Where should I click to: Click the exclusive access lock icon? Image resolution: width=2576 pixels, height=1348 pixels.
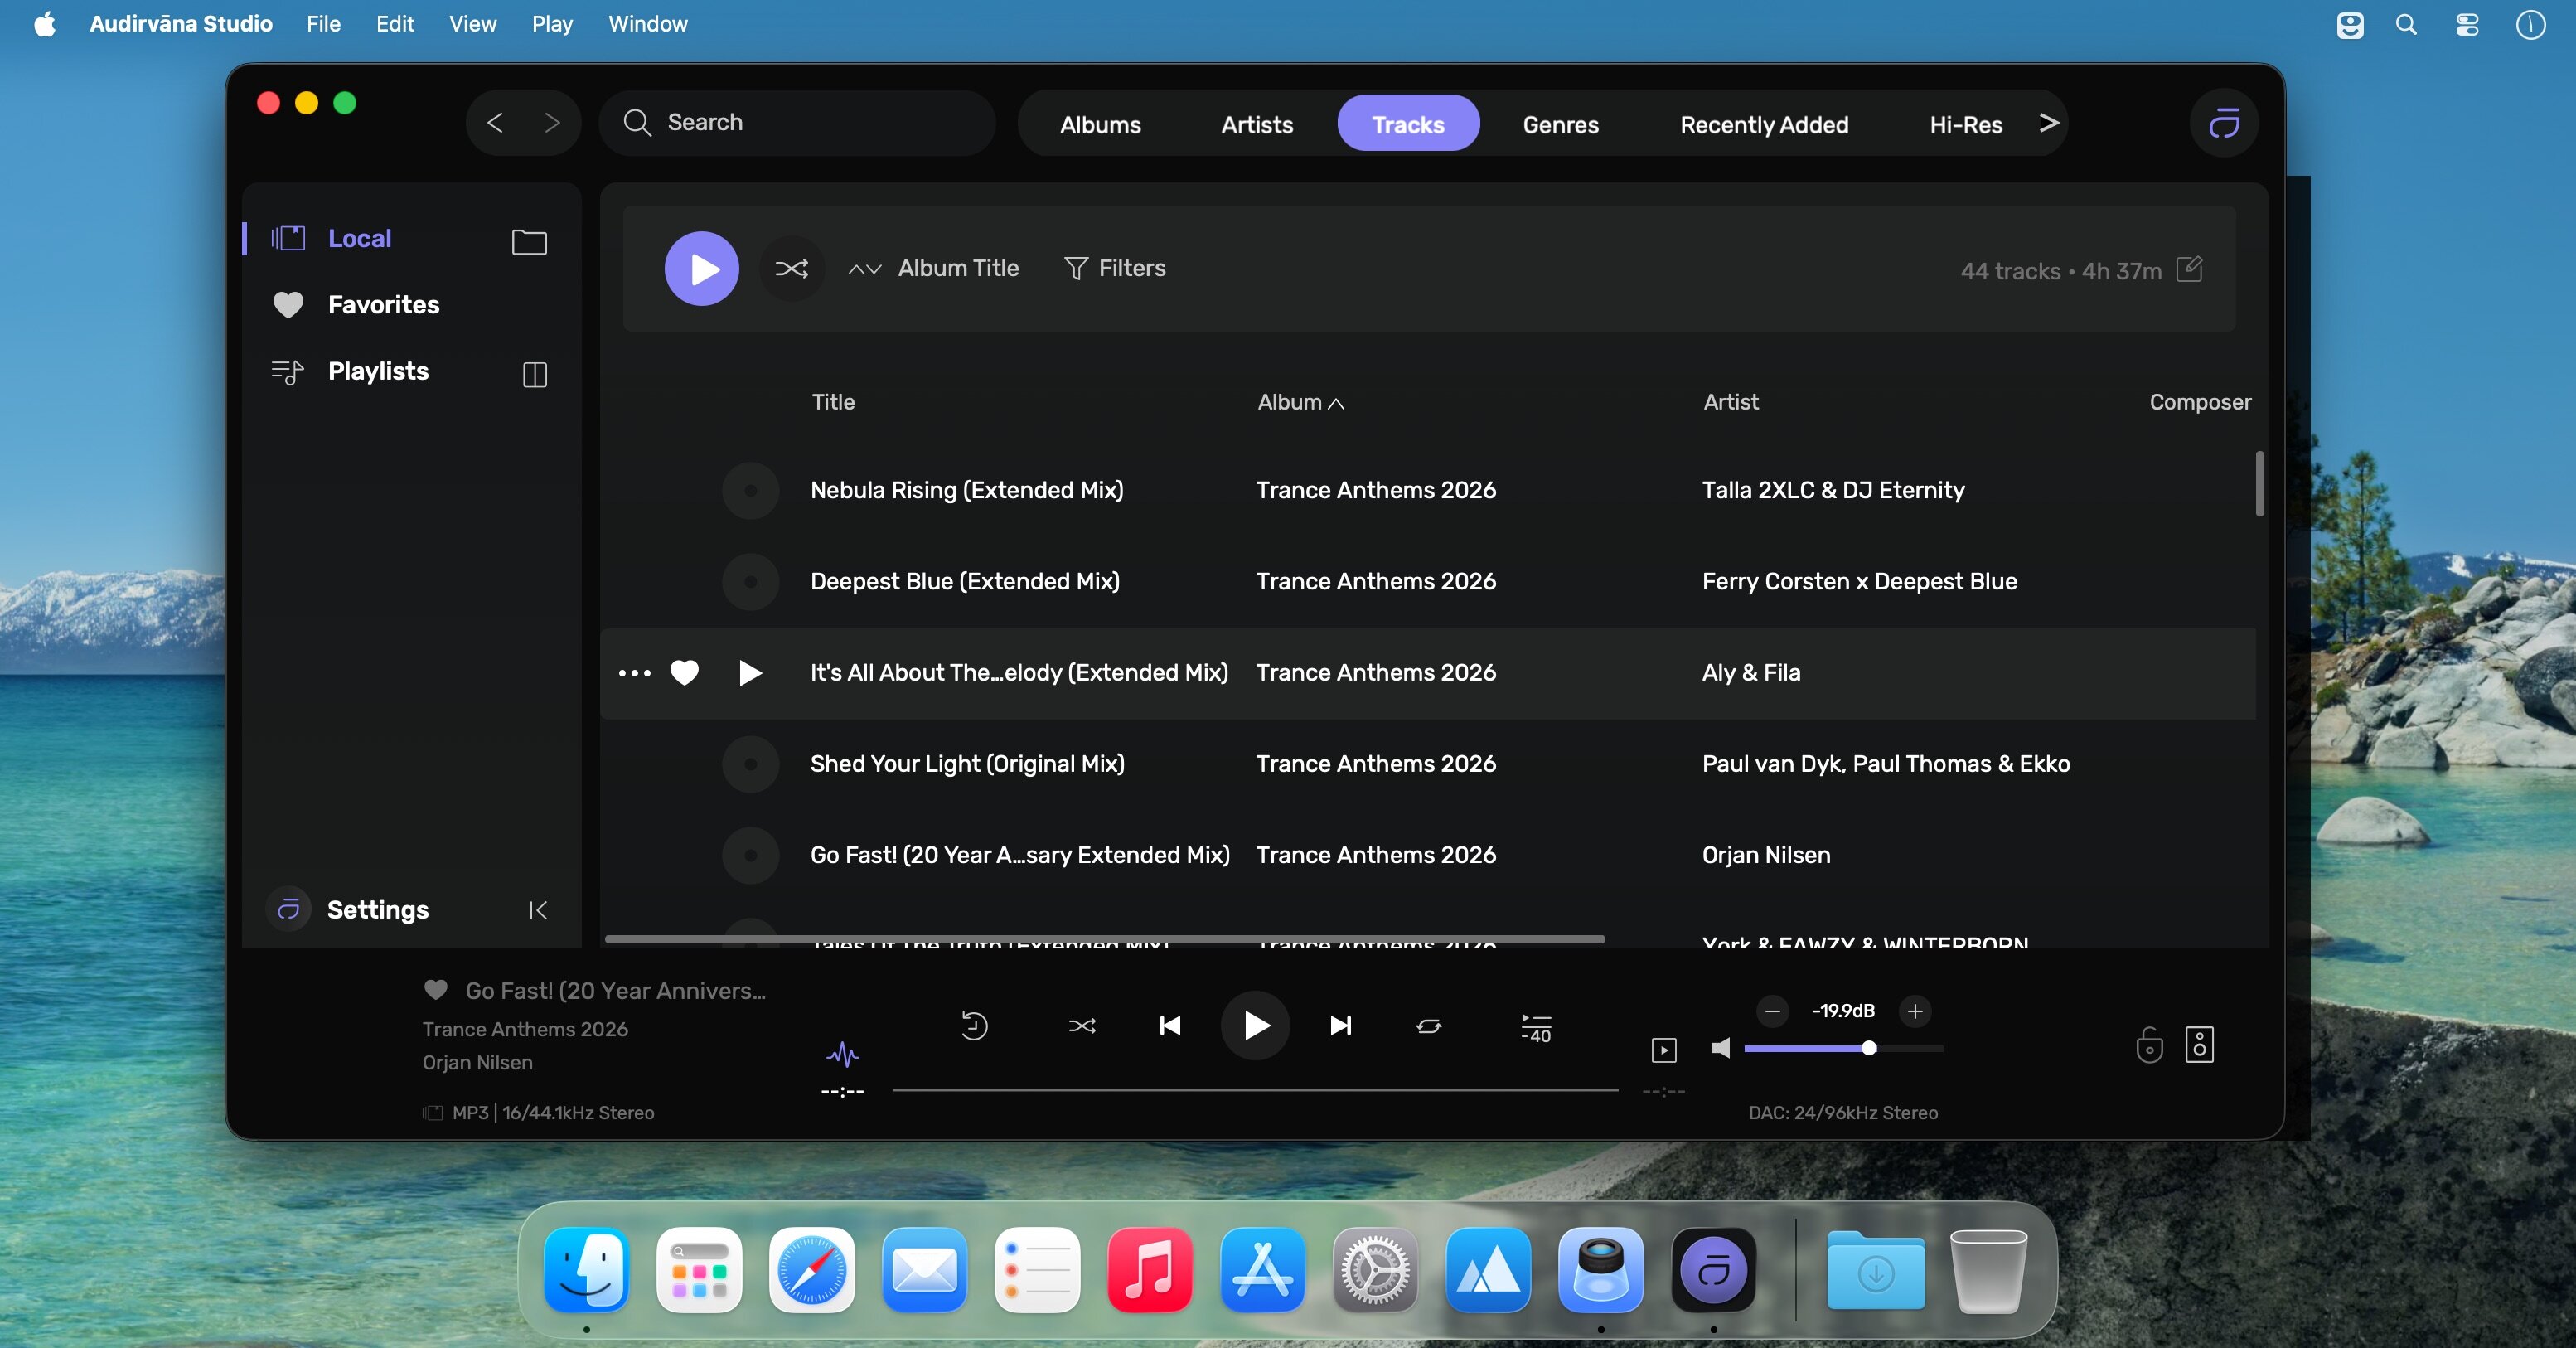click(x=2148, y=1045)
